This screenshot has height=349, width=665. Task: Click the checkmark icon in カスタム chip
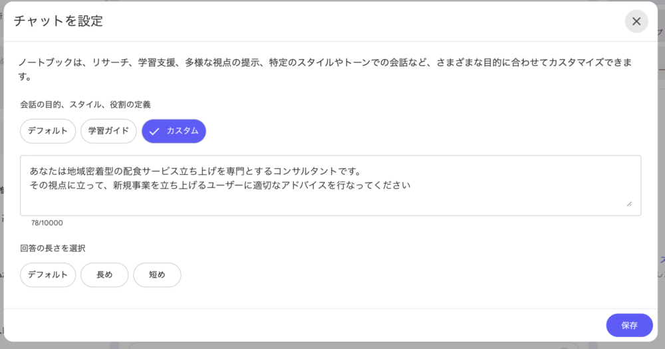click(154, 131)
